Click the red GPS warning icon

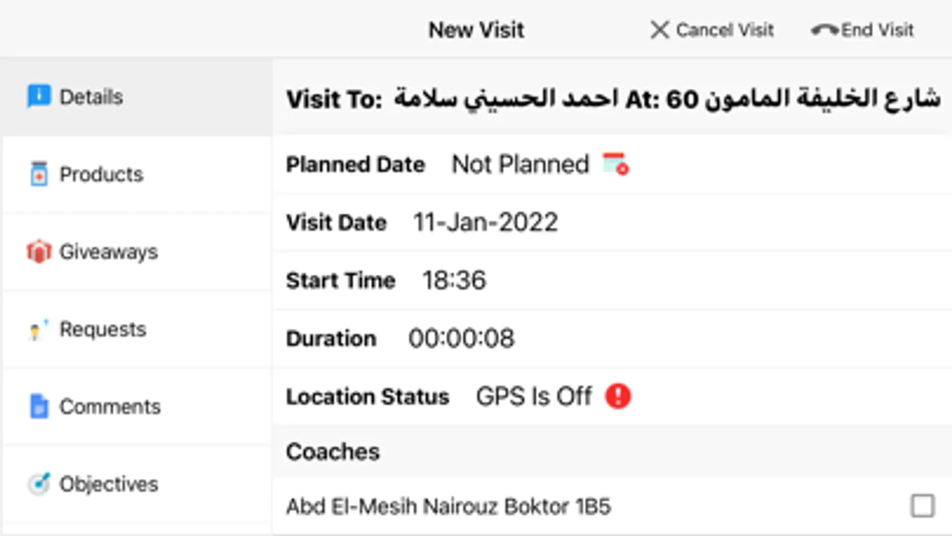(x=618, y=396)
